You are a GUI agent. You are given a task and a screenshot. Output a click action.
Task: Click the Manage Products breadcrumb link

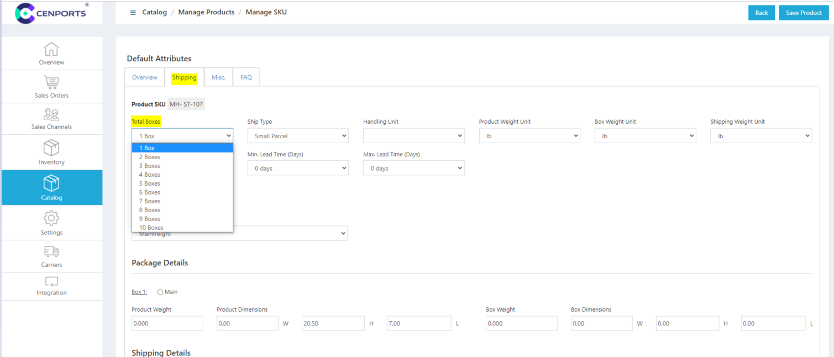pos(206,12)
